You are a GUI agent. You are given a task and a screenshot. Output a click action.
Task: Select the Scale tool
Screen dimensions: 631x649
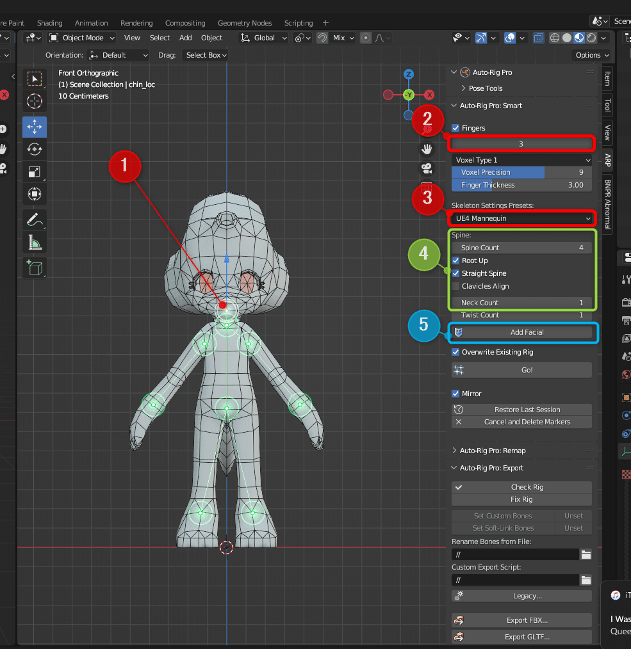pyautogui.click(x=35, y=172)
